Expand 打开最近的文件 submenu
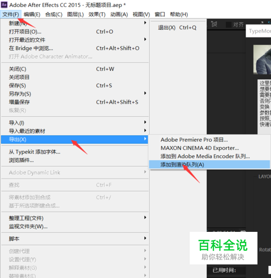 [x=75, y=40]
